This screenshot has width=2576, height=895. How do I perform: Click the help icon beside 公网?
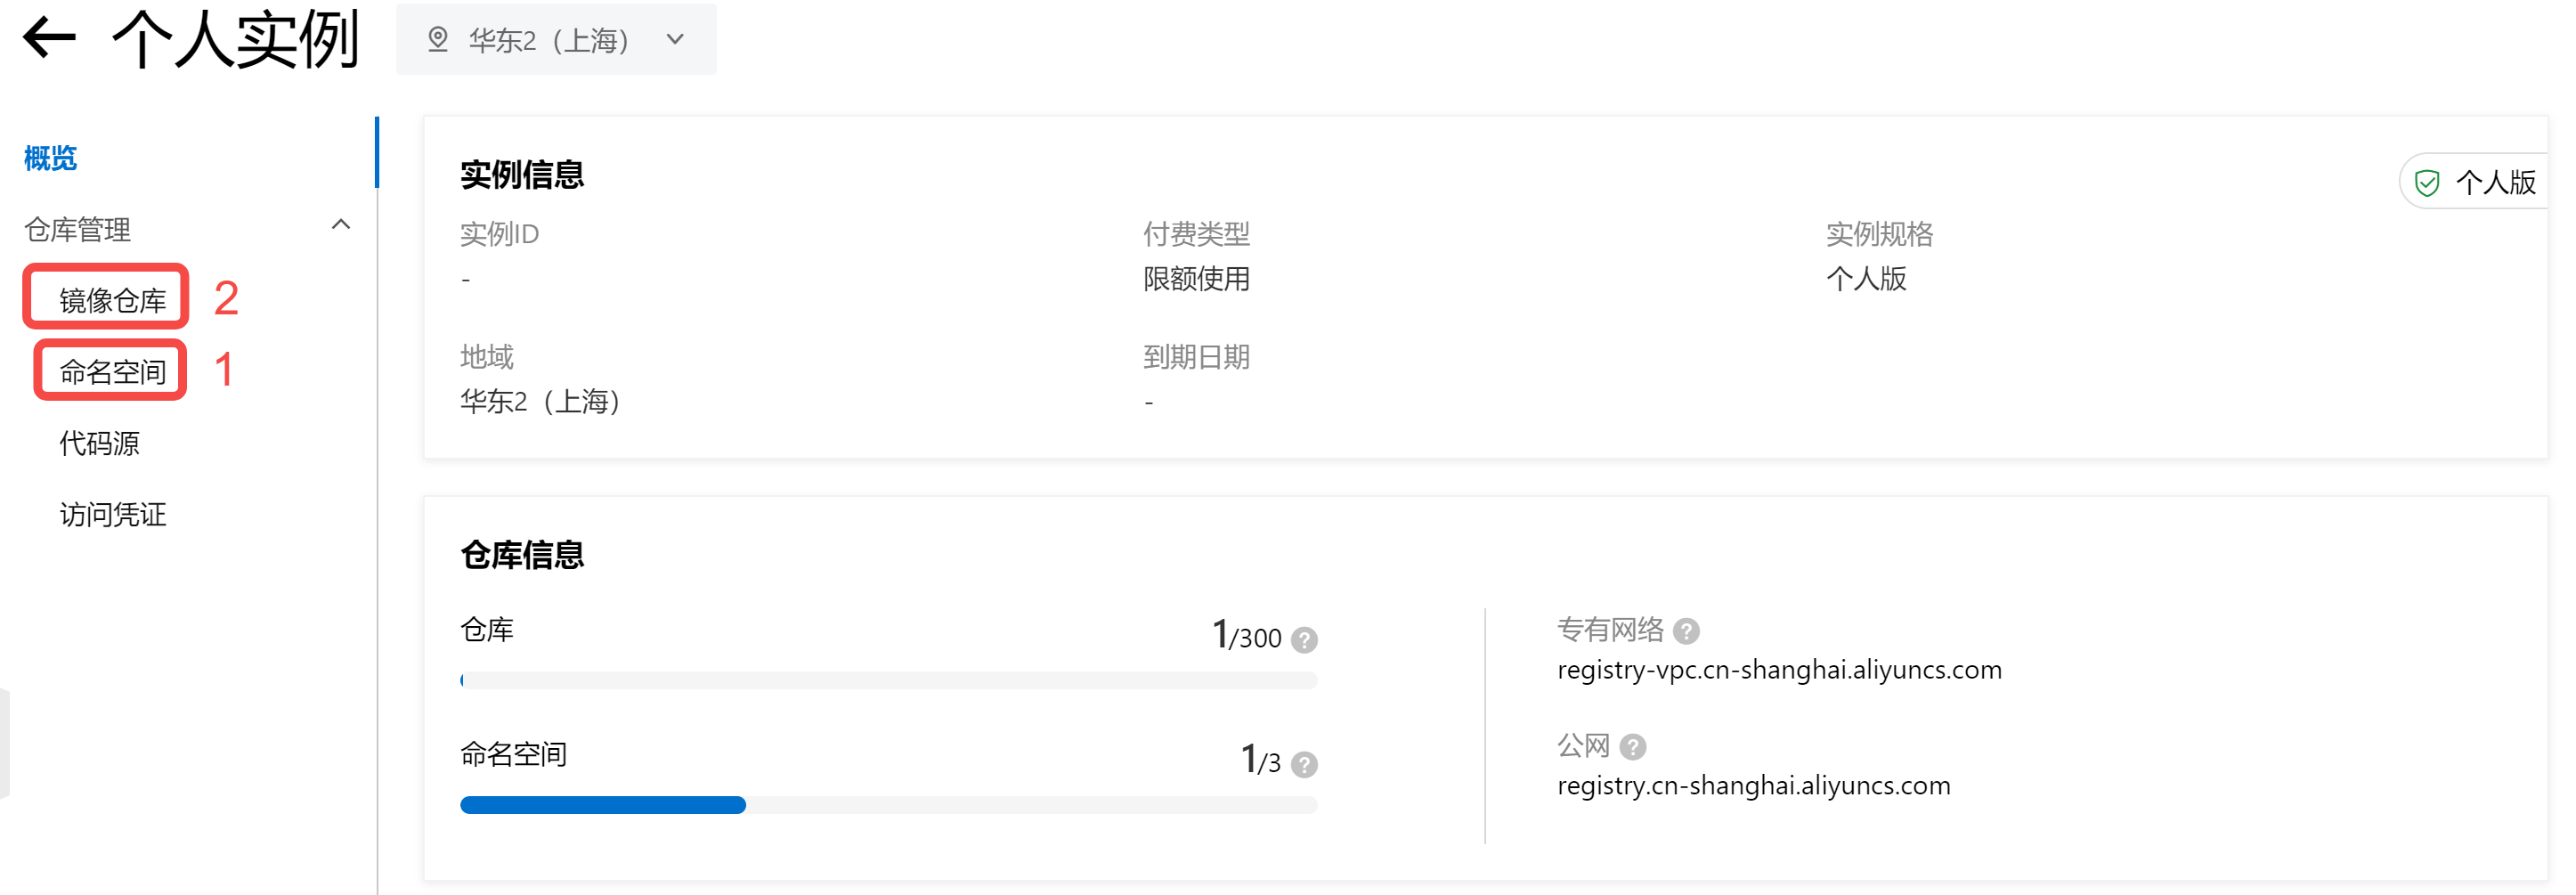(1632, 747)
